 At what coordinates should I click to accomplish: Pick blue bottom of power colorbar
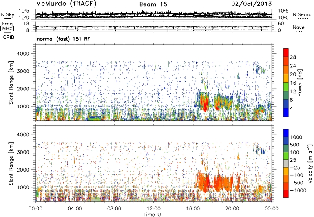click(286, 112)
